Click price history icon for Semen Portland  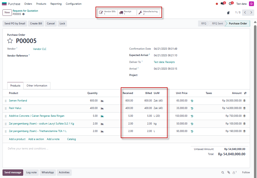192,101
